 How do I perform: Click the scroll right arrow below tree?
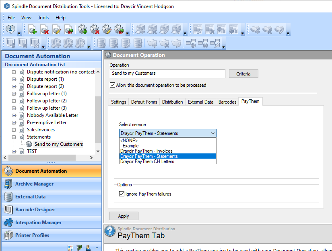point(91,157)
